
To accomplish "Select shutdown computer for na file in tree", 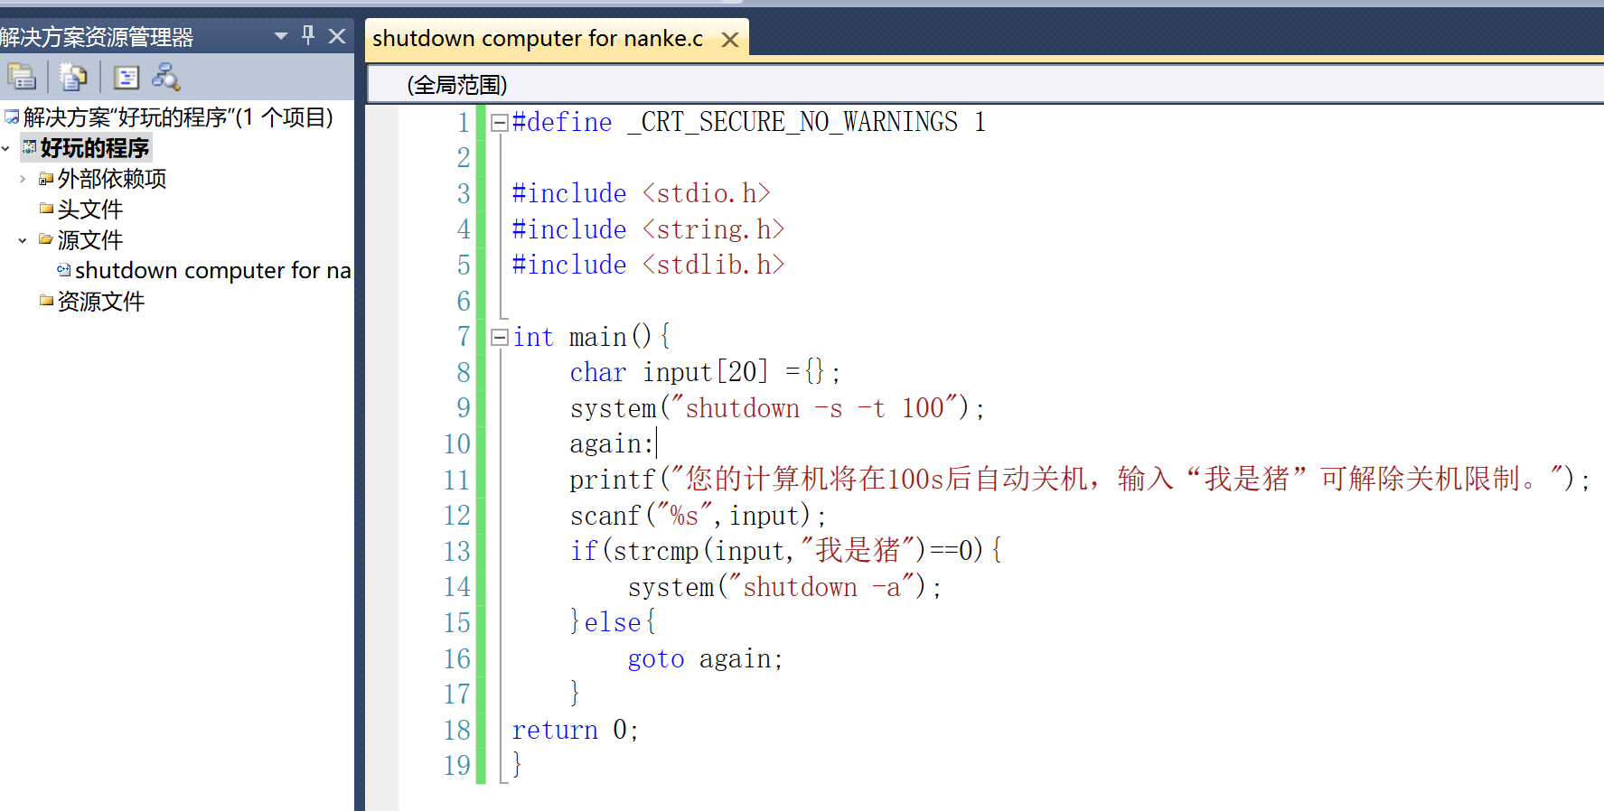I will (x=213, y=271).
